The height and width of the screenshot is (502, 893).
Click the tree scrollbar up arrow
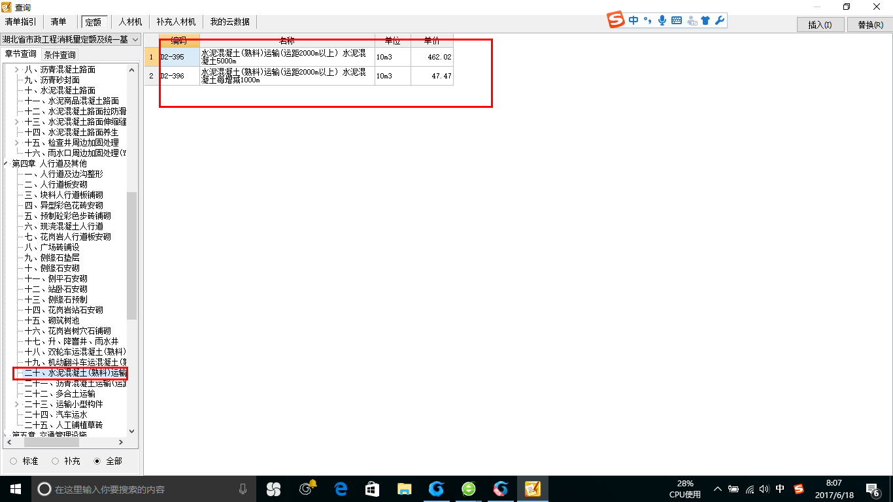point(132,69)
